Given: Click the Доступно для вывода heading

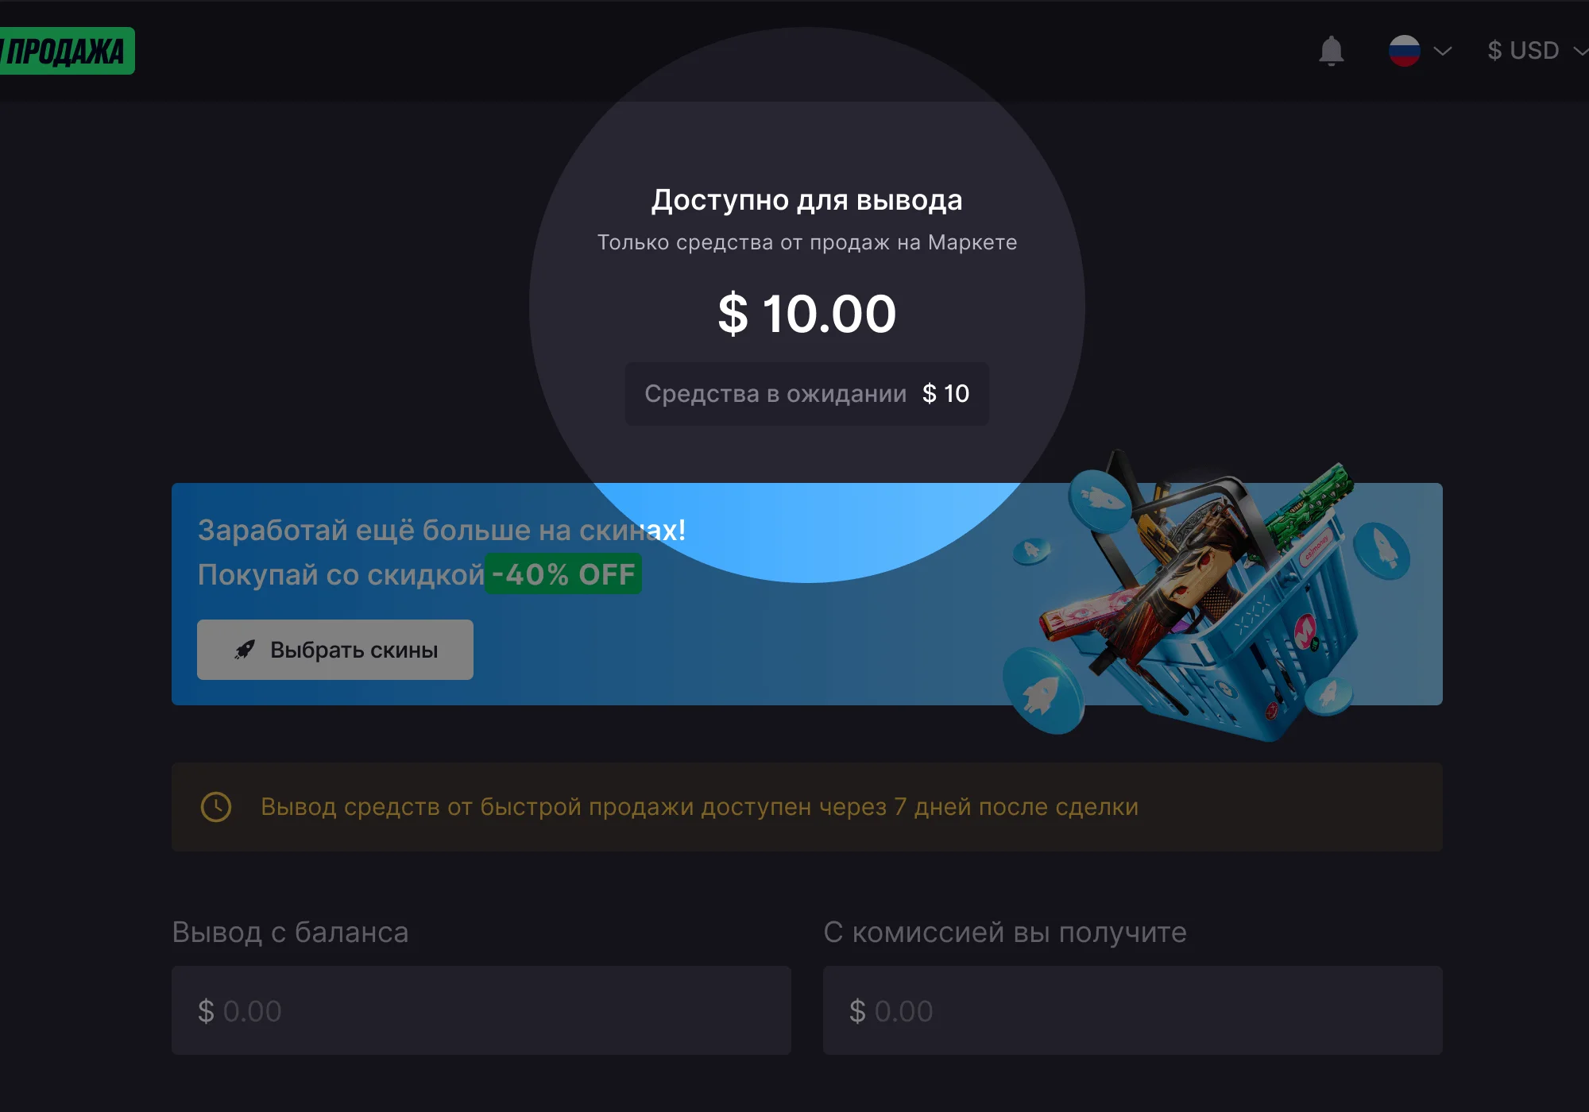Looking at the screenshot, I should 807,200.
